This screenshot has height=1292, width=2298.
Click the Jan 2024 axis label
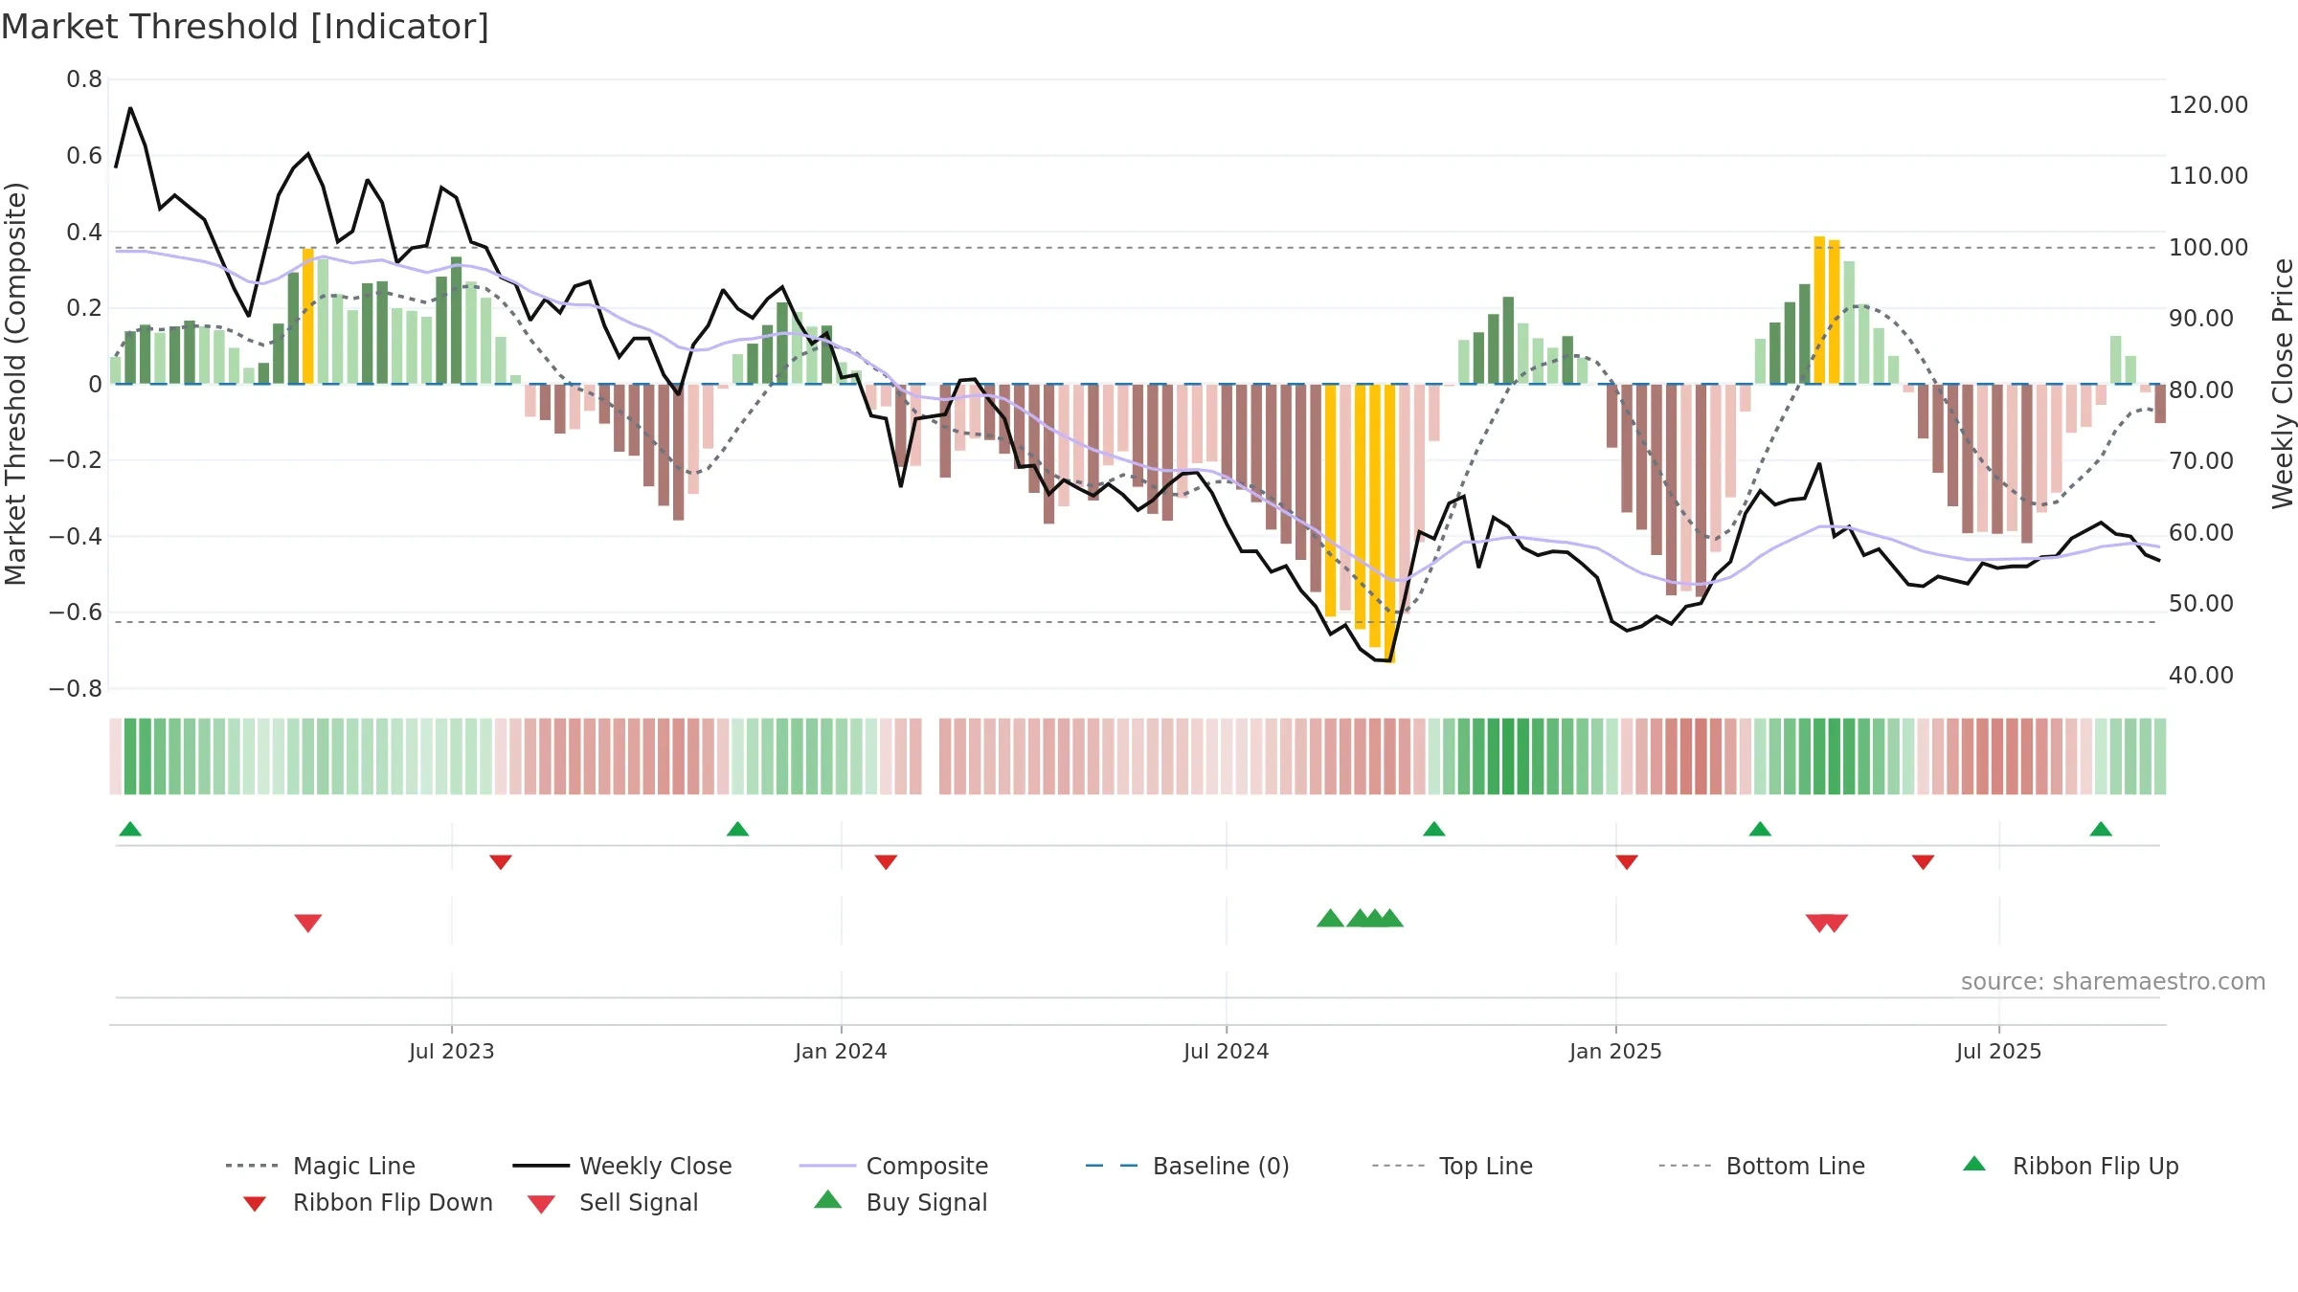(842, 1051)
